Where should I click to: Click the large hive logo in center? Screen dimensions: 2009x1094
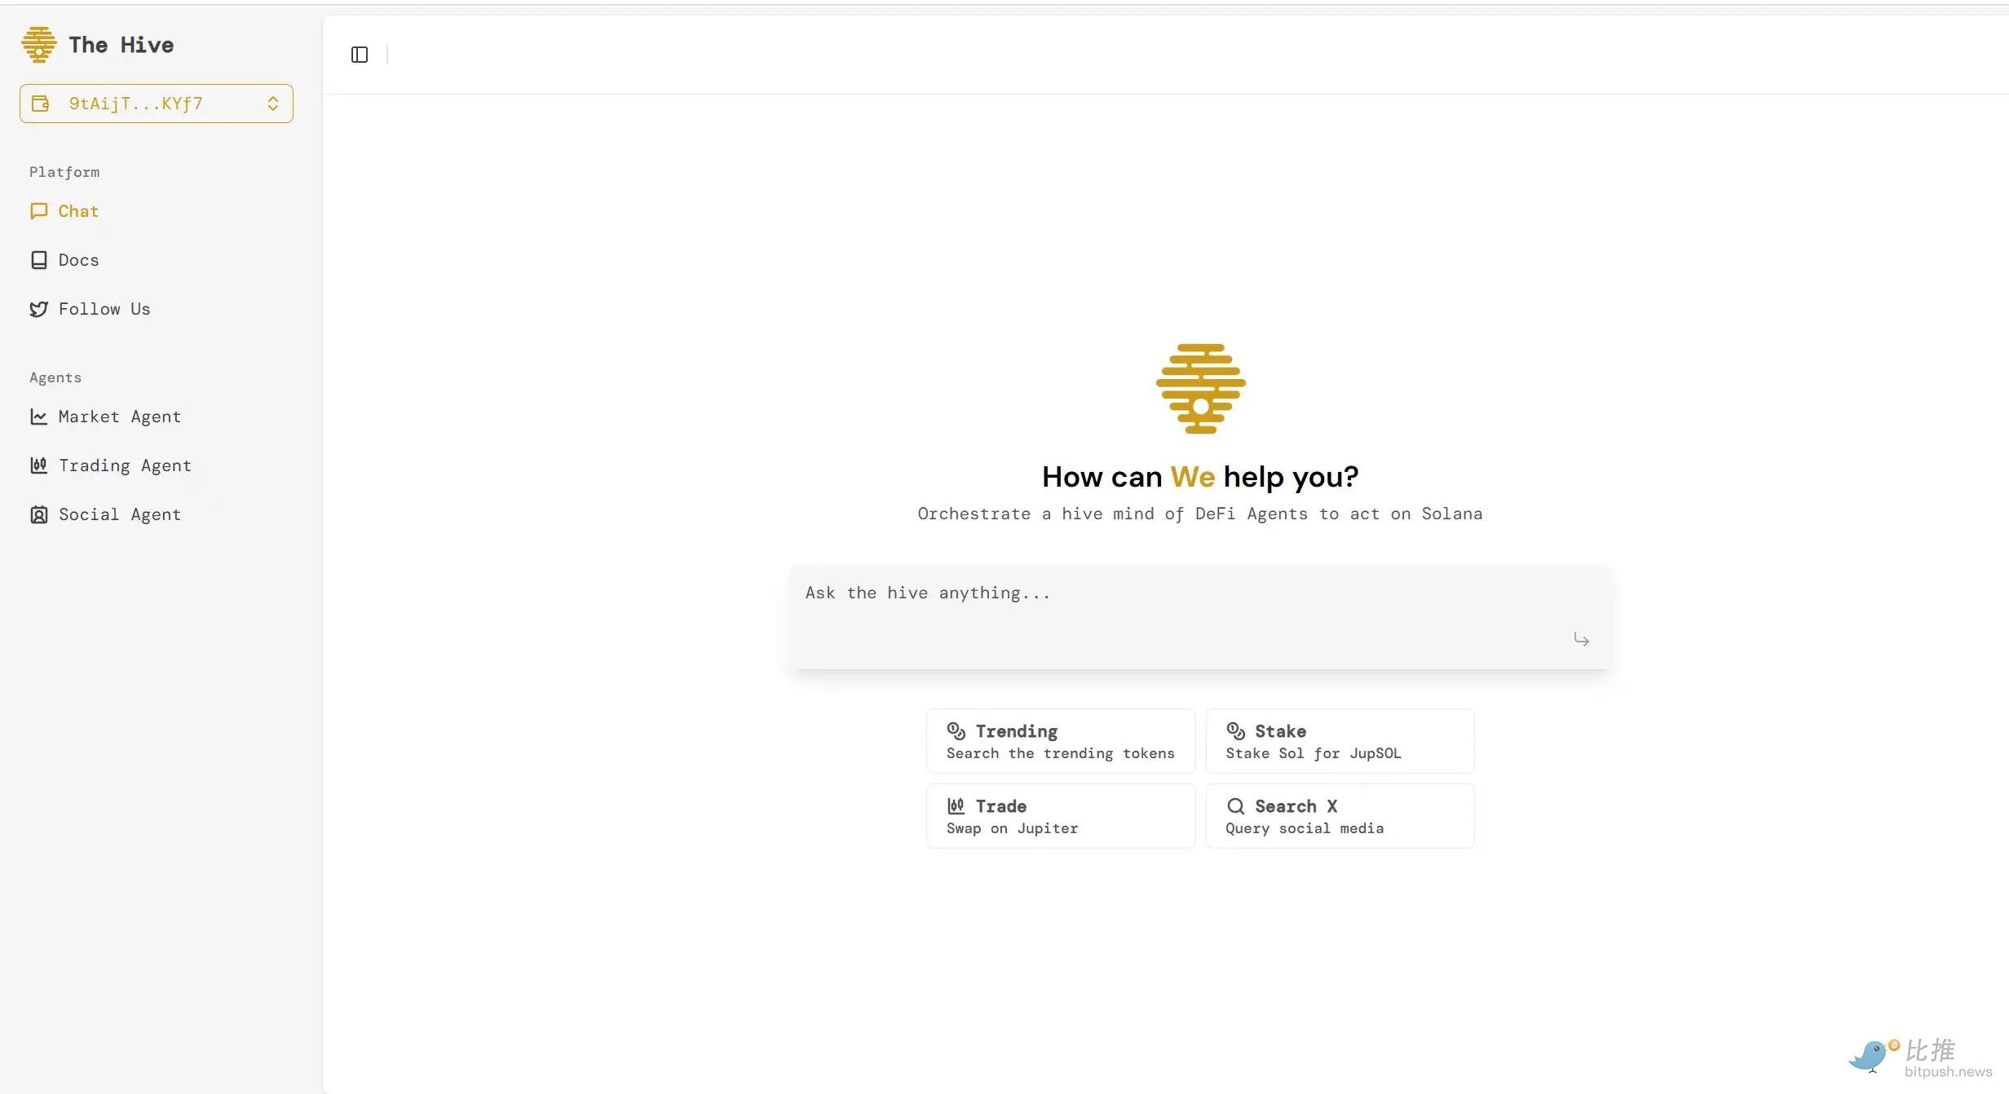coord(1200,389)
